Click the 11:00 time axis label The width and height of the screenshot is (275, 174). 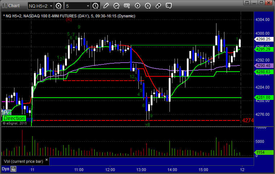pos(79,170)
